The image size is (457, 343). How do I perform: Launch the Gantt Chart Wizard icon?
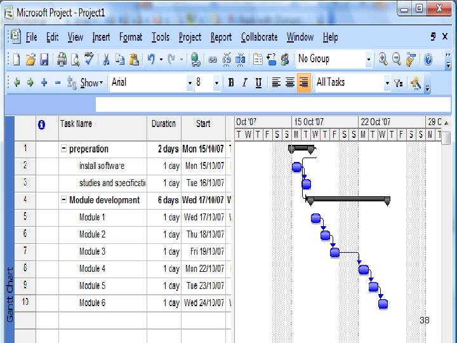point(416,83)
